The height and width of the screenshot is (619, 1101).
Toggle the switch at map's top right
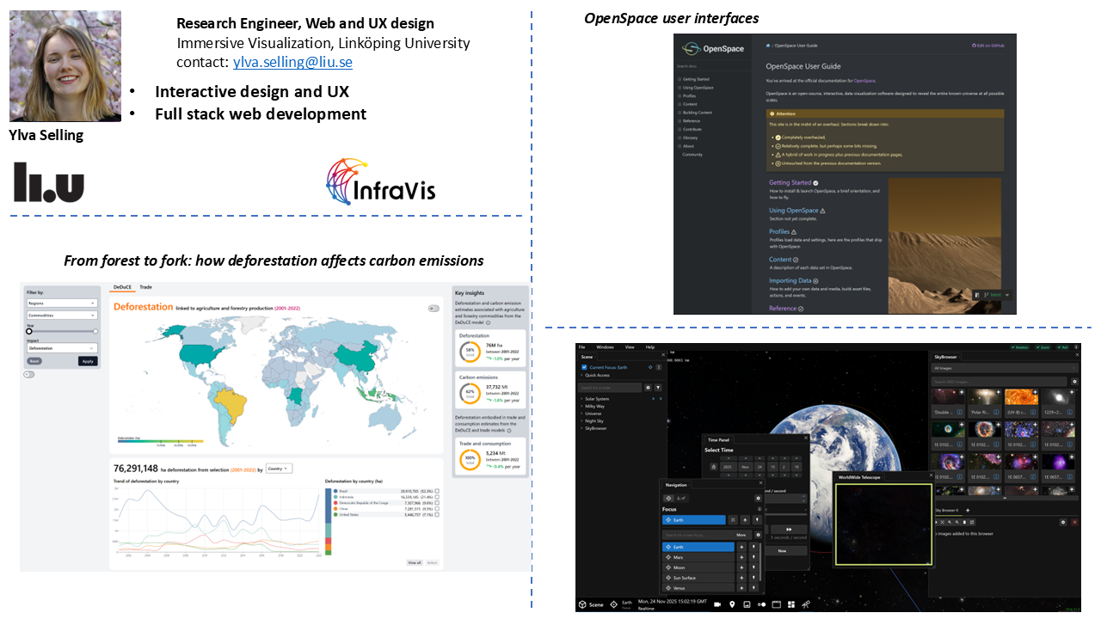(x=434, y=308)
